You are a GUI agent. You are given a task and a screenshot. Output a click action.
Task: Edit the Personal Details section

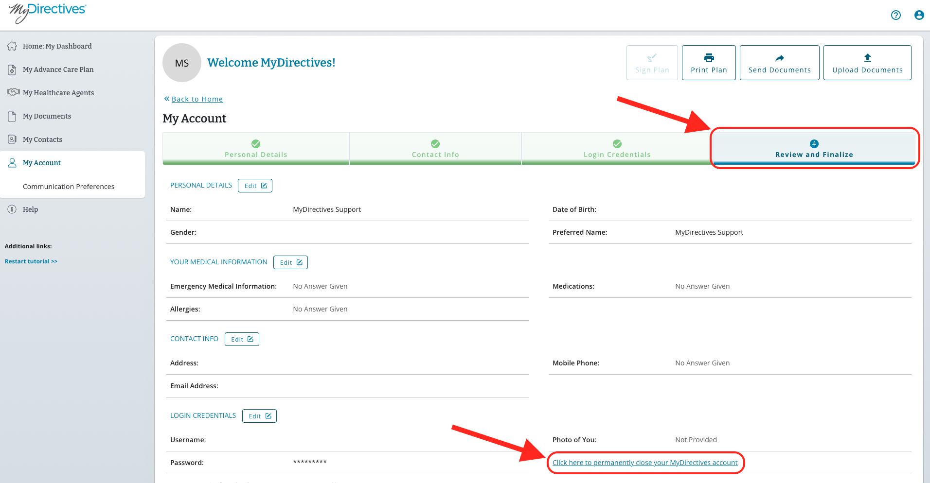[x=255, y=186]
